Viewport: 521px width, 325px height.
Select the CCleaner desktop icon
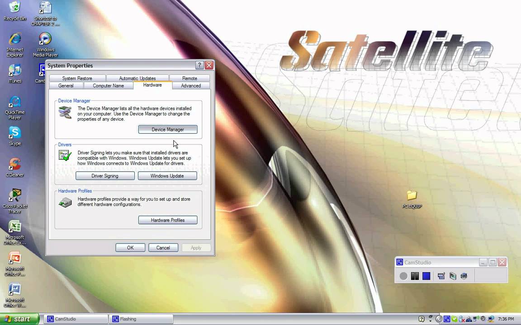pos(14,167)
